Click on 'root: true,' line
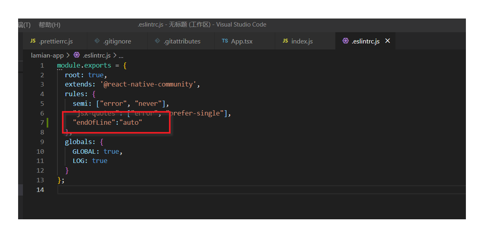Image resolution: width=484 pixels, height=237 pixels. pos(86,75)
